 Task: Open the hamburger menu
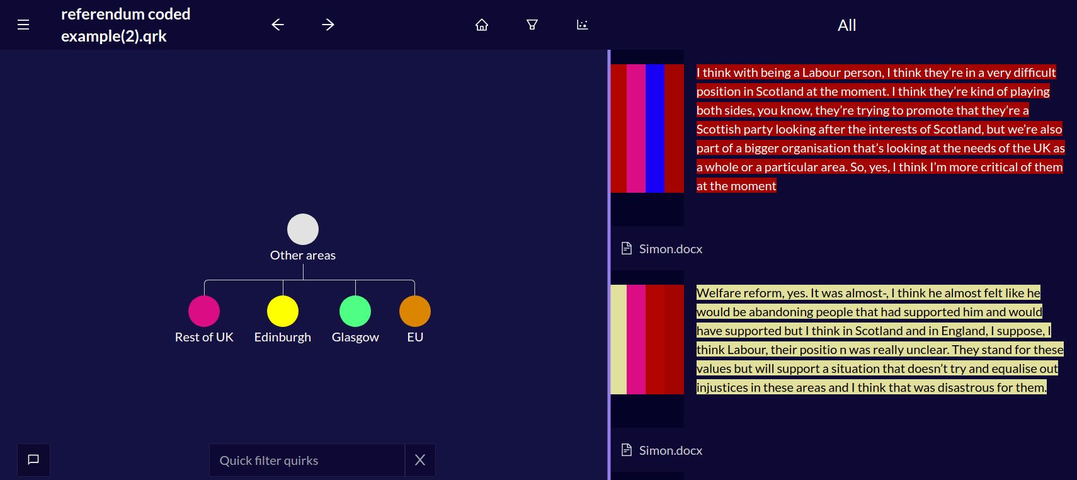[23, 25]
